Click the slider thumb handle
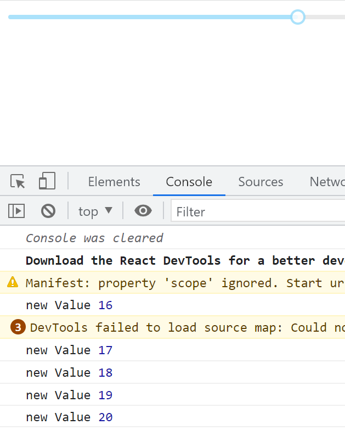 point(298,17)
